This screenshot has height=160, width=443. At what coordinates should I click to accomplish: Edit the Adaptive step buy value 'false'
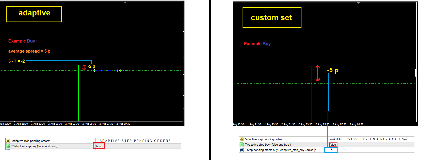coord(333,145)
